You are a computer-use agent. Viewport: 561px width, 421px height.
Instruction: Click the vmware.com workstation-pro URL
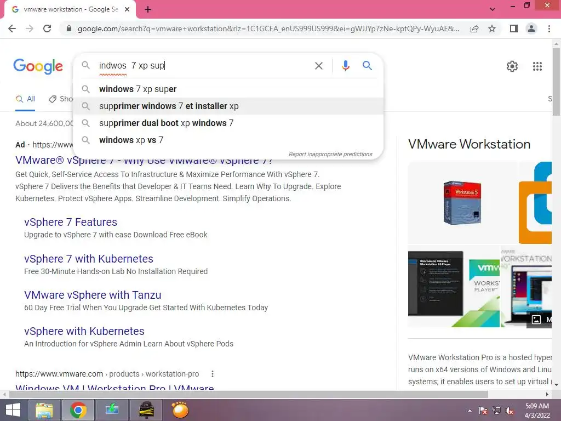tap(107, 374)
